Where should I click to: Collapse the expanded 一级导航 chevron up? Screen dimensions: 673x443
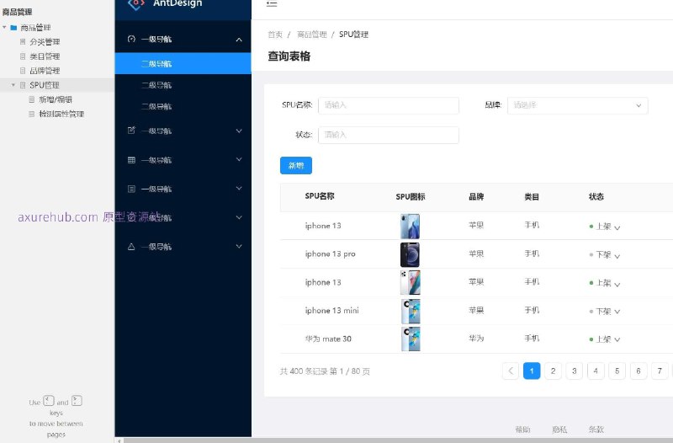click(239, 40)
